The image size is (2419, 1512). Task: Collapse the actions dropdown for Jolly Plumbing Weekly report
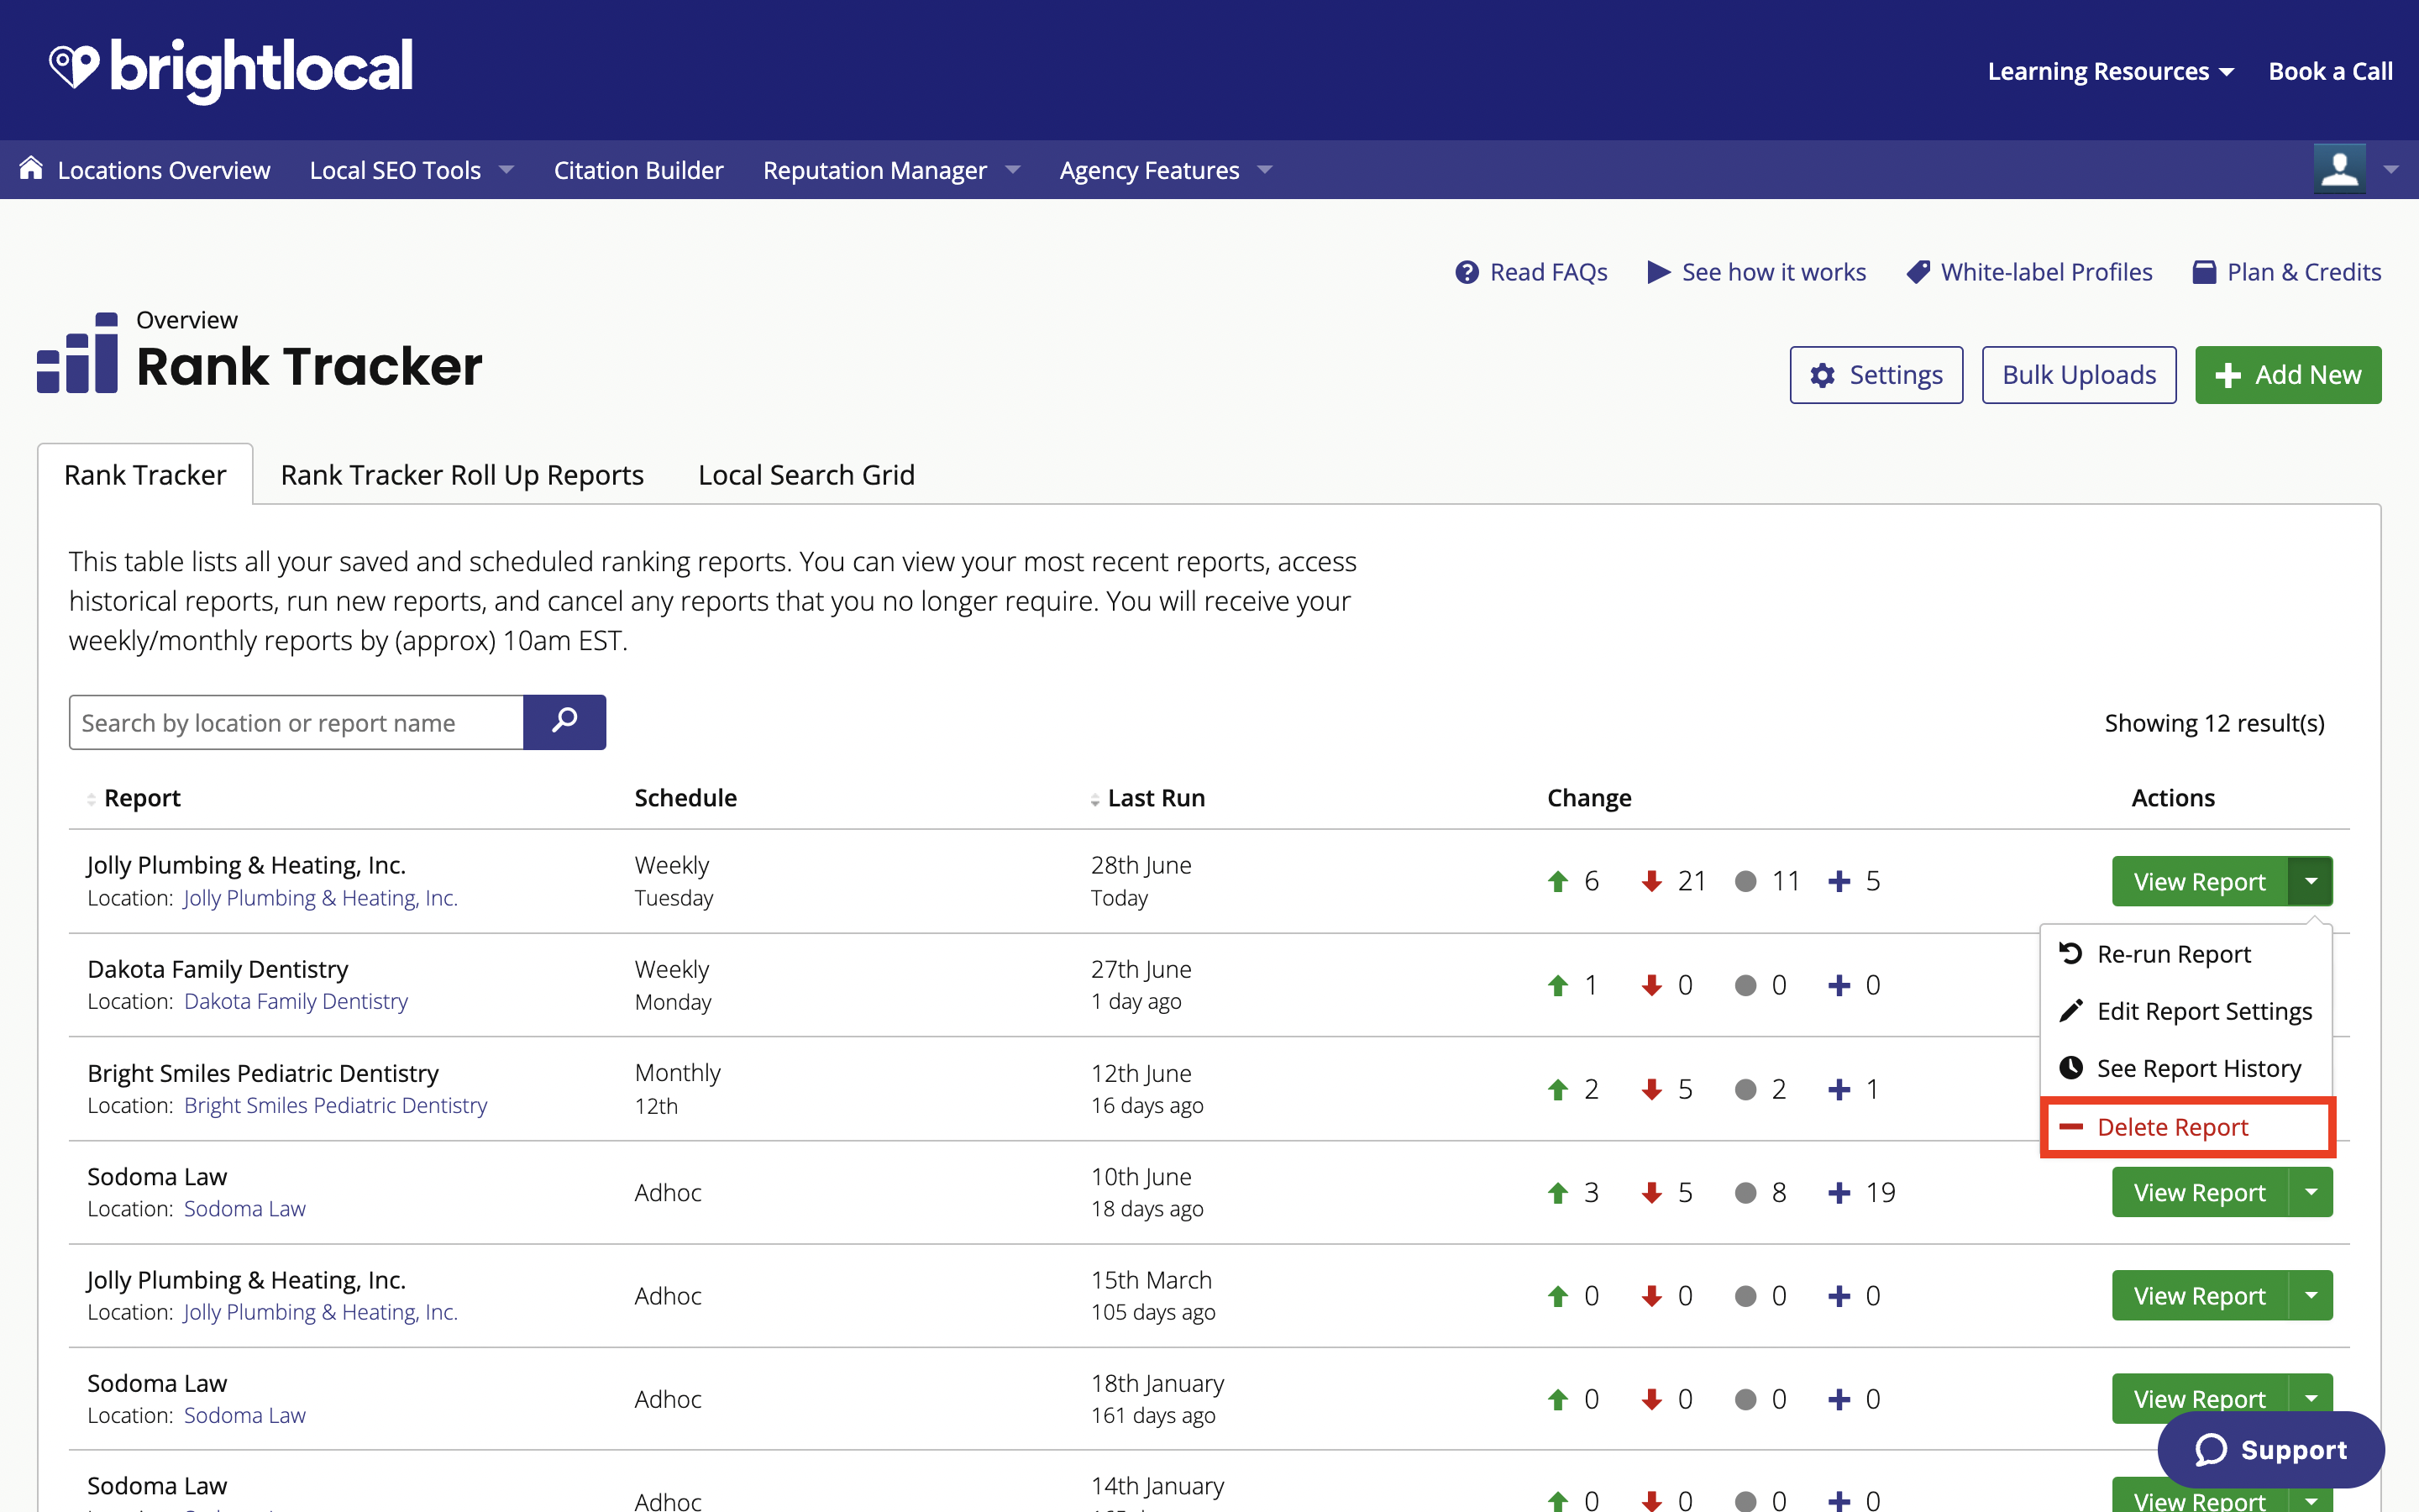point(2310,881)
